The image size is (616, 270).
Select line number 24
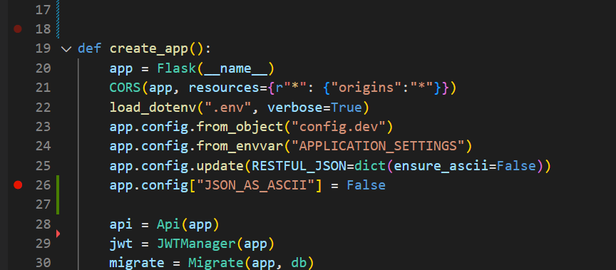point(43,146)
